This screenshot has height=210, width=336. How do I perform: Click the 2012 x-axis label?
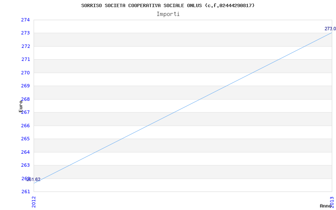coord(34,202)
